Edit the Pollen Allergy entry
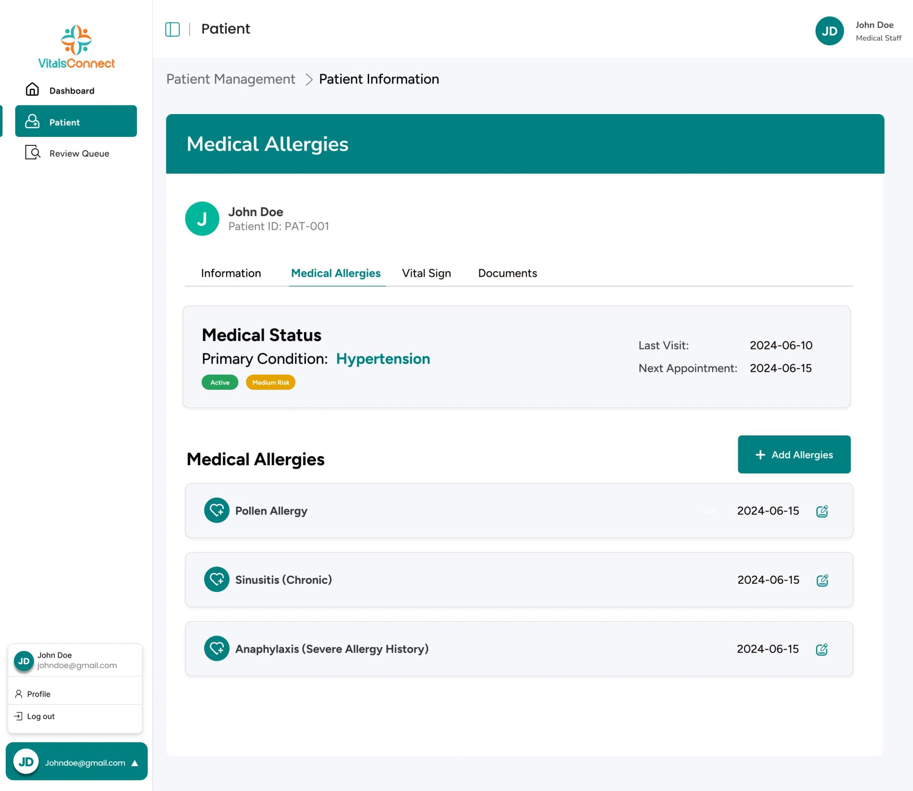 tap(822, 511)
